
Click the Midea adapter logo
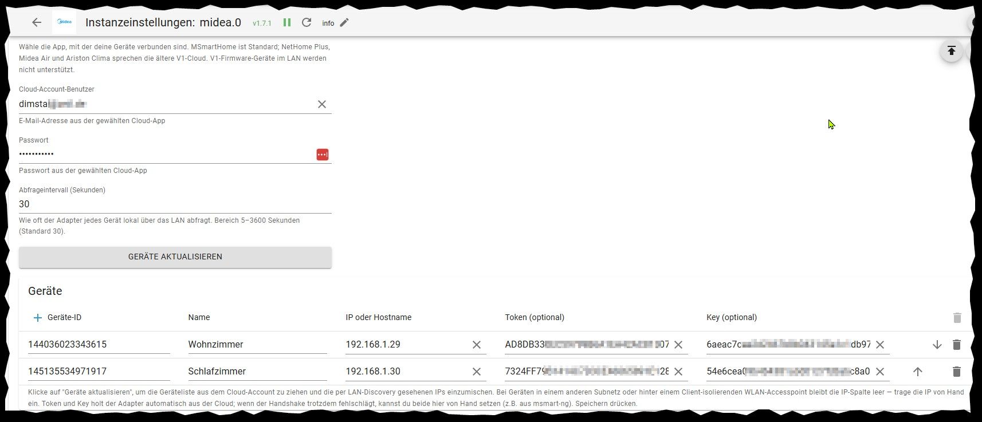(64, 22)
